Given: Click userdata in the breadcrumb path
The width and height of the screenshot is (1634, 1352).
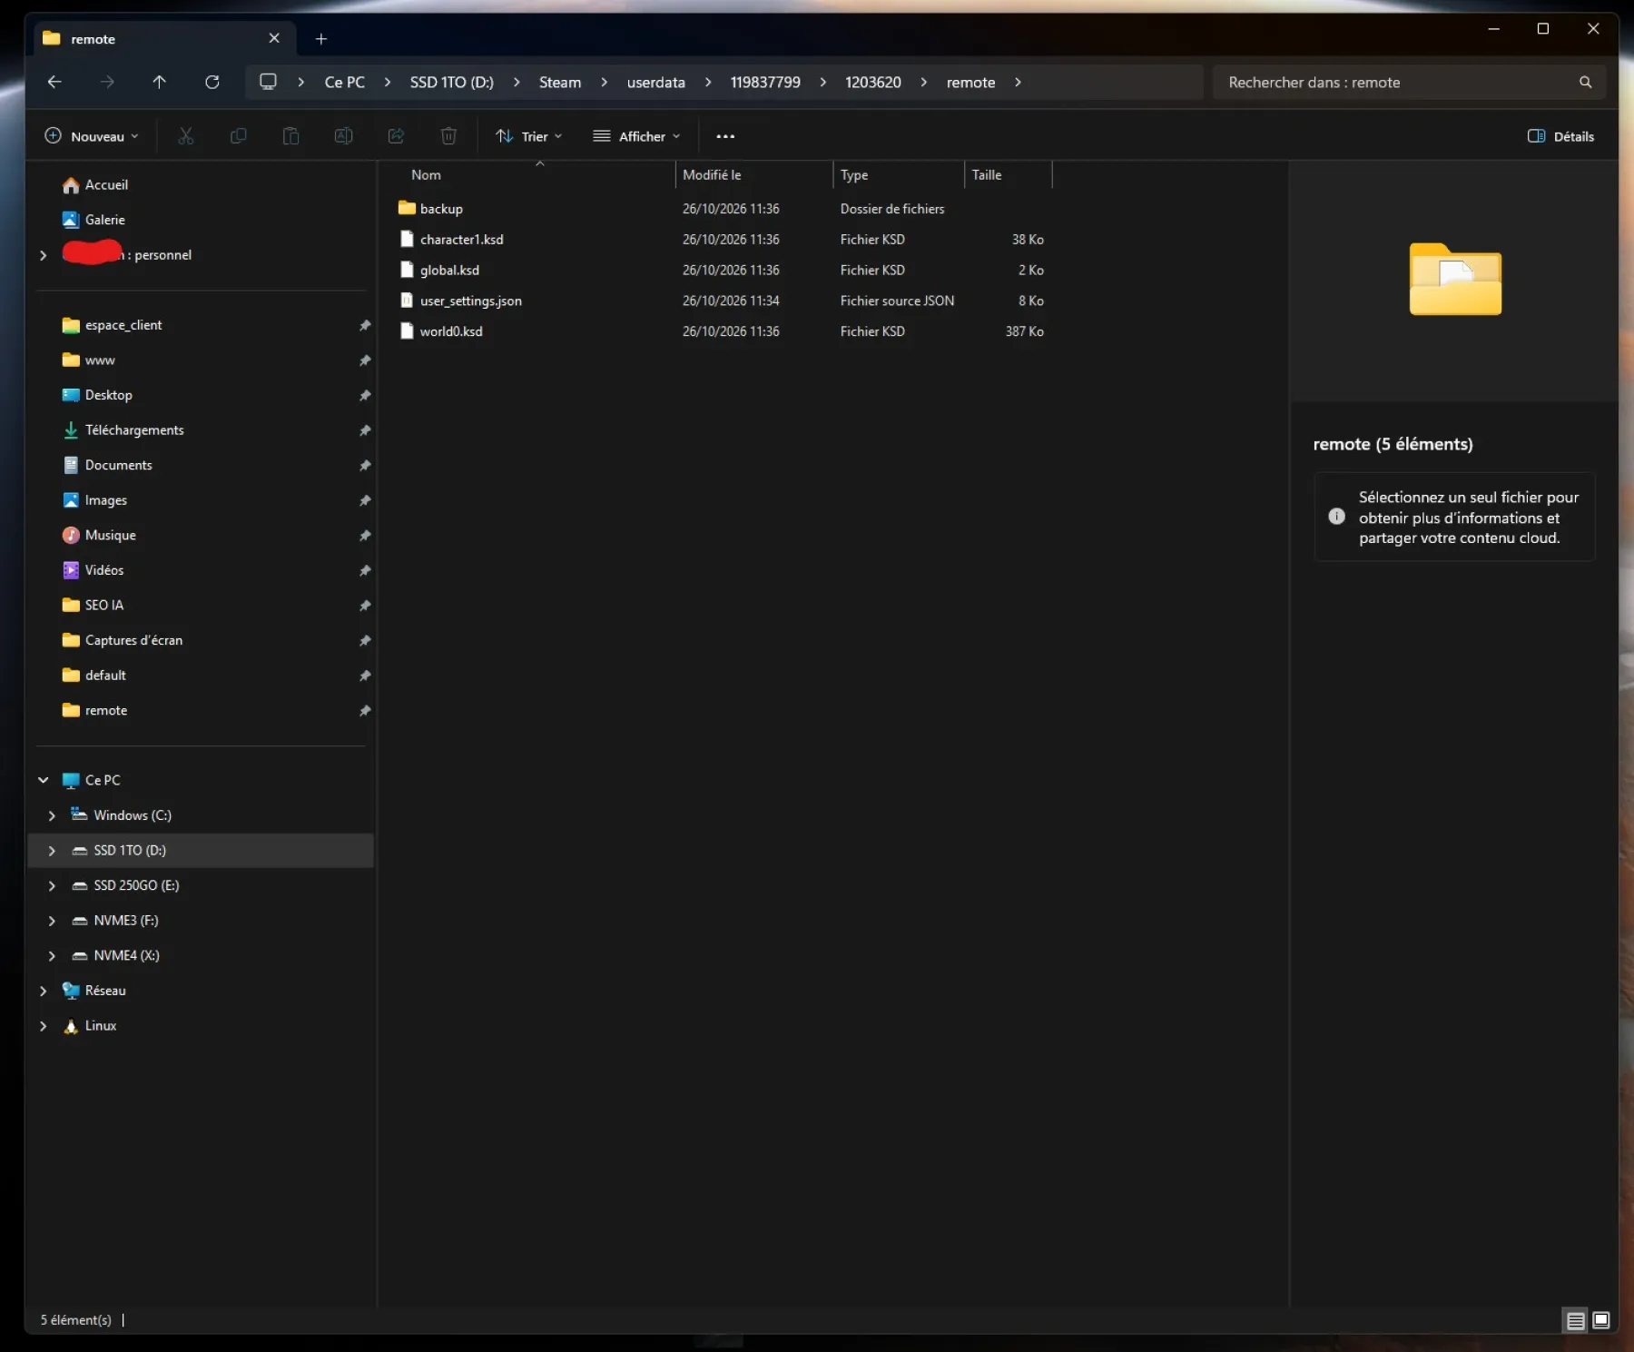Looking at the screenshot, I should (x=655, y=82).
